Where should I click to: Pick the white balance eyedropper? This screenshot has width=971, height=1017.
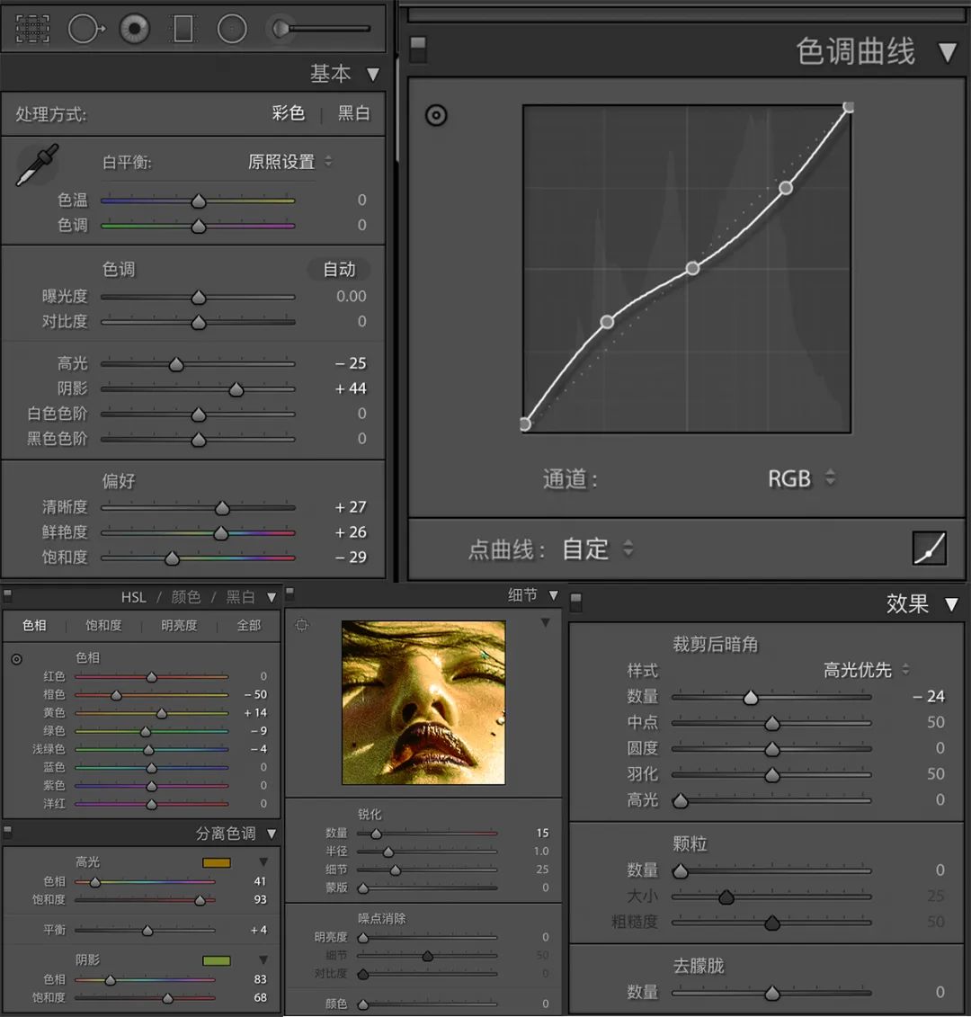coord(38,165)
